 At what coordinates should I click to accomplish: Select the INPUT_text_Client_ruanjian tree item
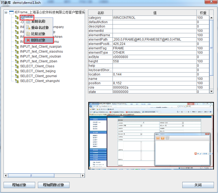coord(41,47)
